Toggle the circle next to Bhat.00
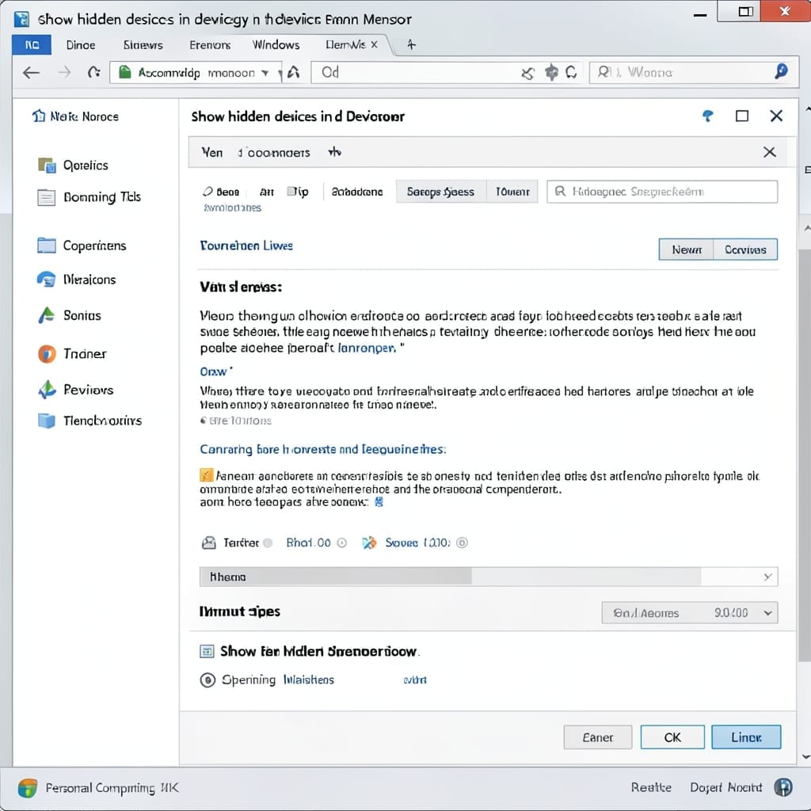The image size is (811, 811). (342, 543)
